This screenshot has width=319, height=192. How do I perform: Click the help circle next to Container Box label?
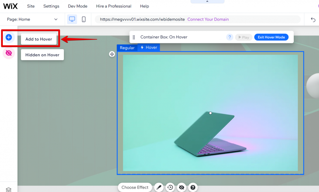point(230,37)
